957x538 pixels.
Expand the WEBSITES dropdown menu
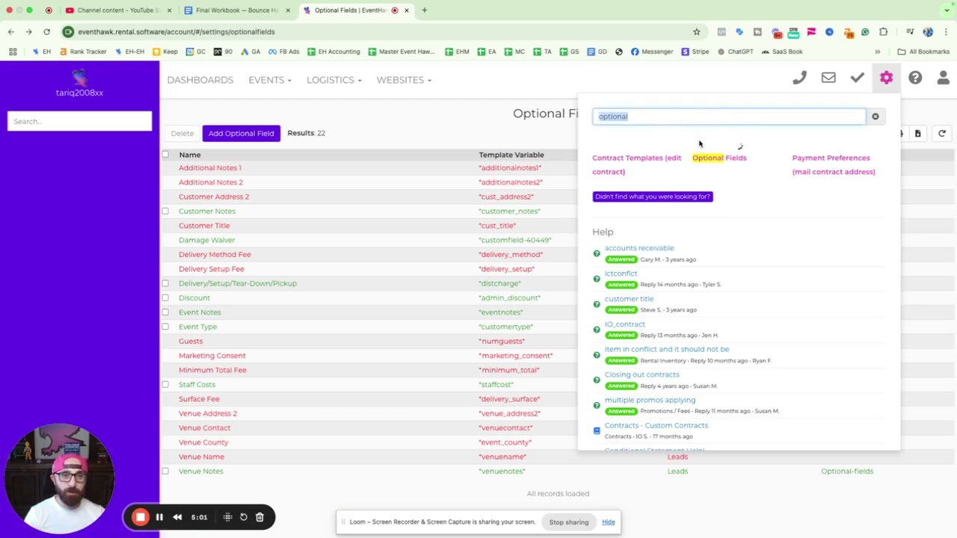pos(404,80)
